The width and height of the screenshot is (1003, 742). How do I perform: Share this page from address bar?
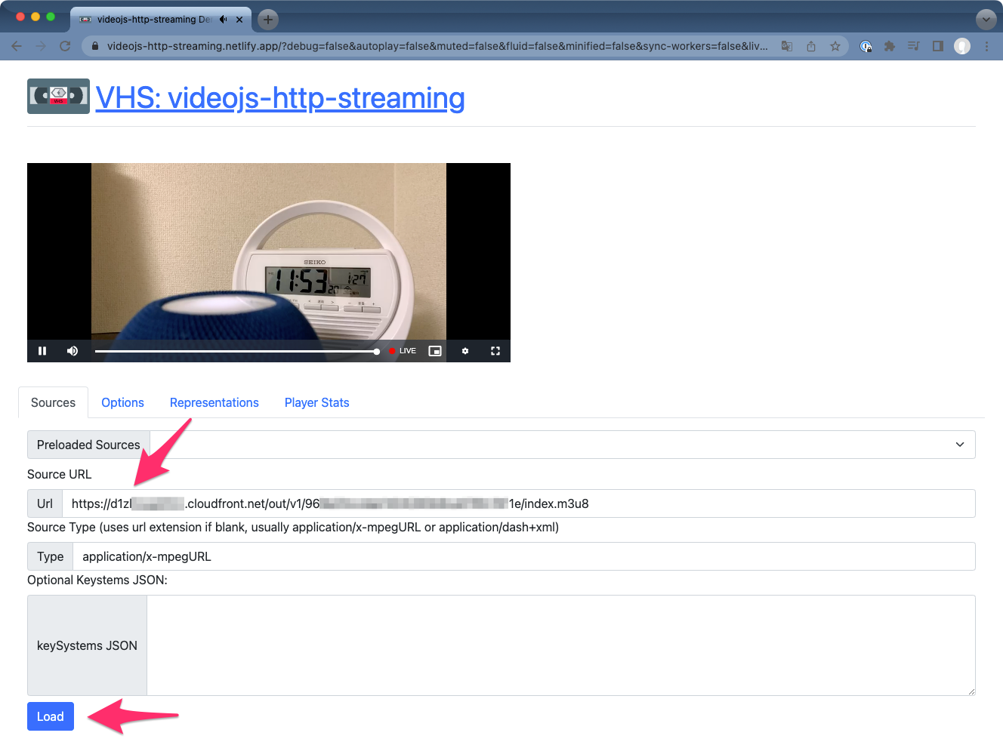(811, 46)
